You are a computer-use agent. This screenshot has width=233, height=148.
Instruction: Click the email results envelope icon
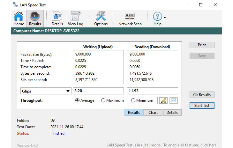174,100
